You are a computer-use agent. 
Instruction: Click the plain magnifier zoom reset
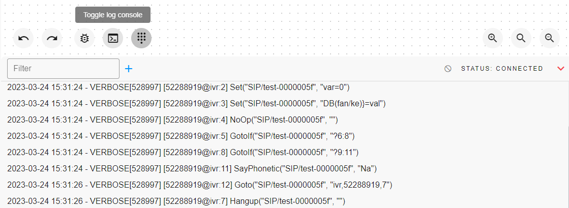pyautogui.click(x=521, y=38)
